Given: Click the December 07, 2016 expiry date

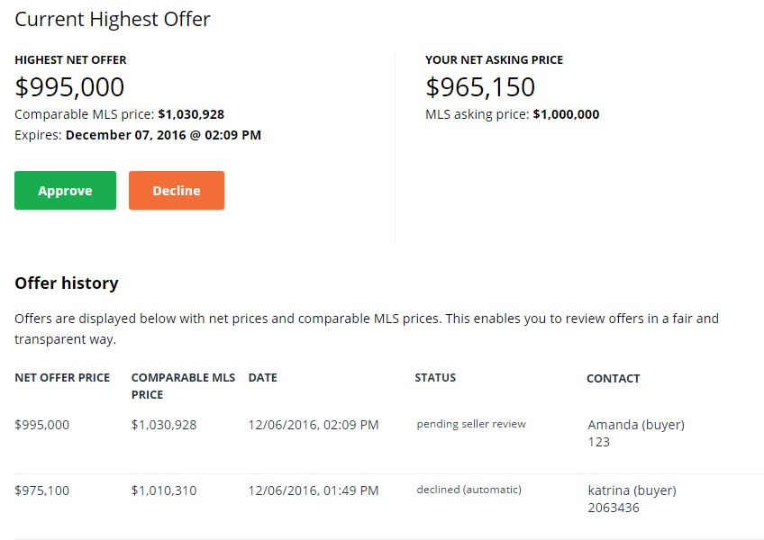Looking at the screenshot, I should pos(163,135).
